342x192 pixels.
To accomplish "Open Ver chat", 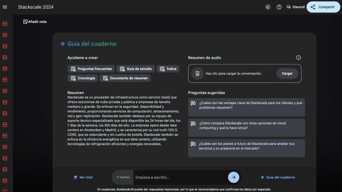I will click(x=83, y=177).
